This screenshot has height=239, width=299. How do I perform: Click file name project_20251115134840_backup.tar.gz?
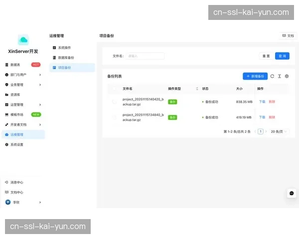[x=143, y=117]
